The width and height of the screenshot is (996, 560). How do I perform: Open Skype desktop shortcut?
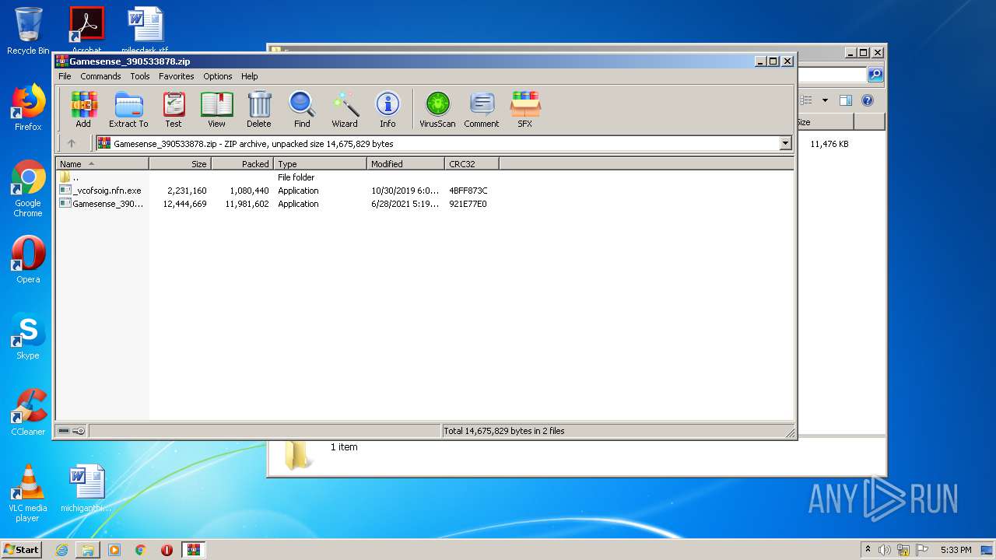28,336
